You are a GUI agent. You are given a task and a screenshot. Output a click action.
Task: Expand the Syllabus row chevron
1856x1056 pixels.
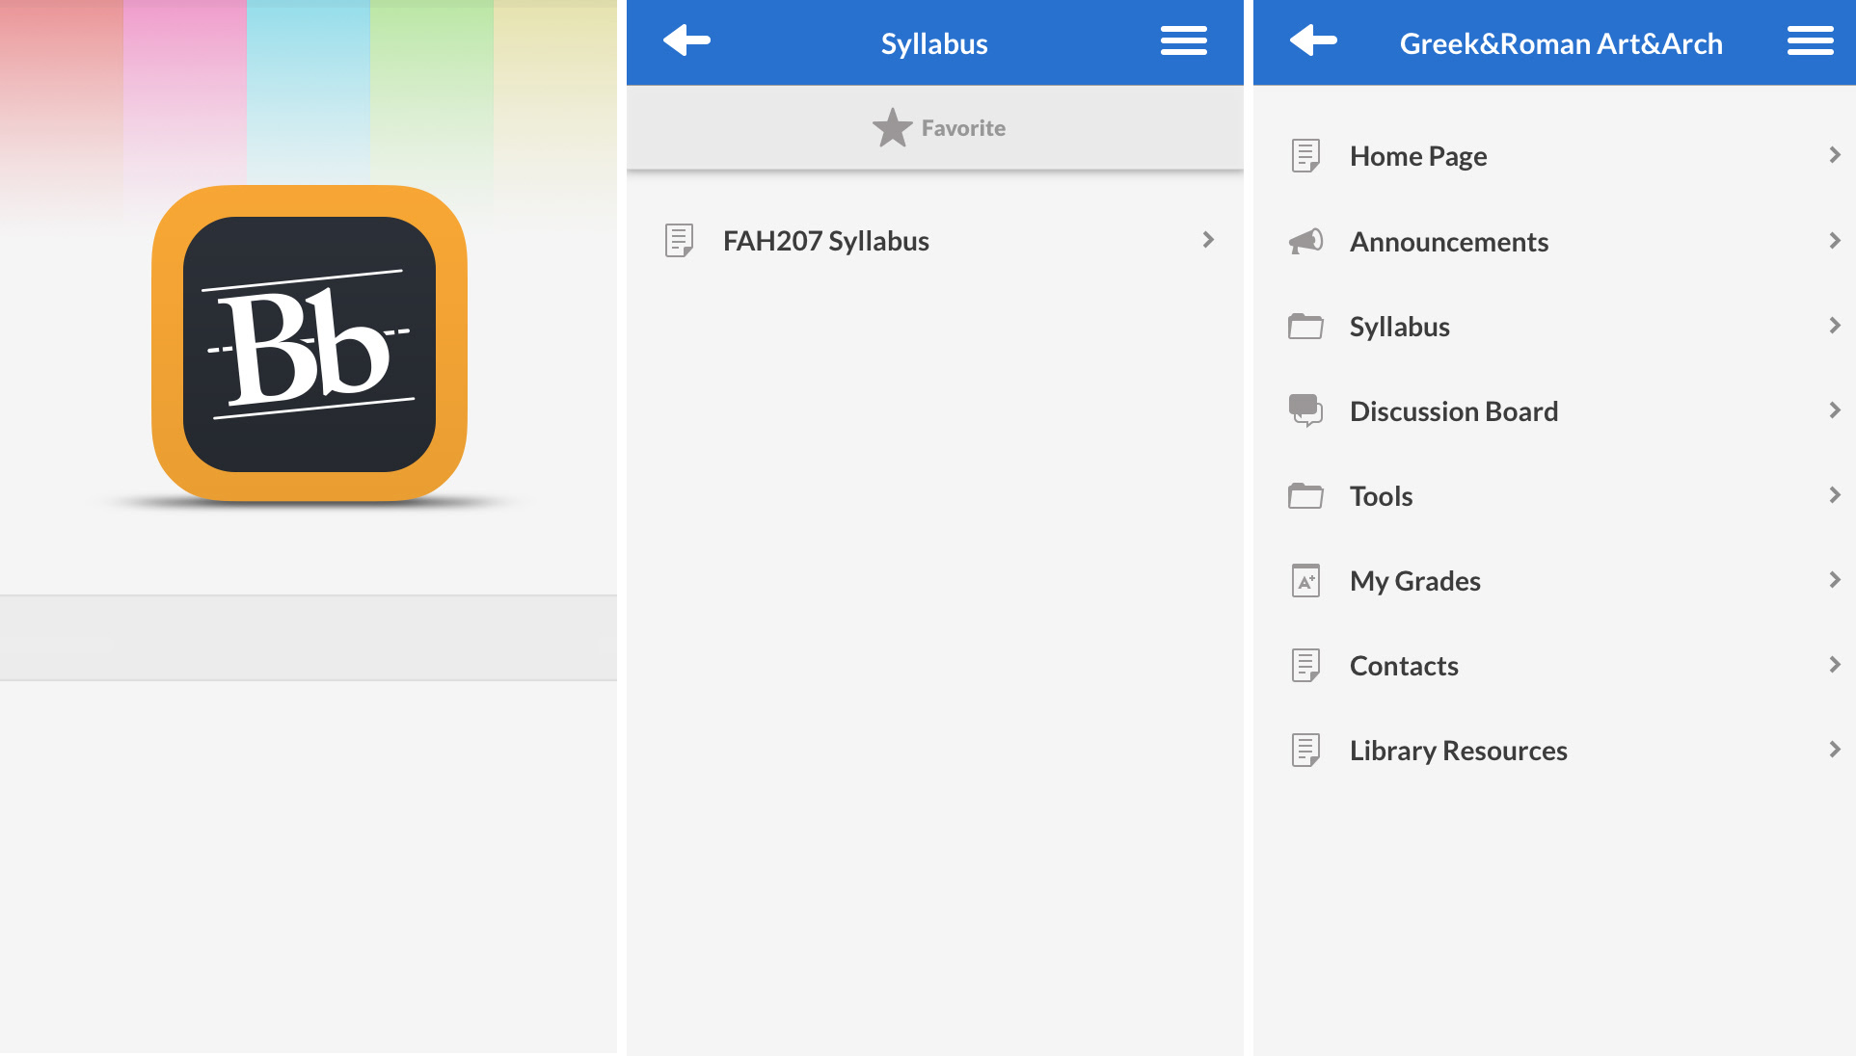(1834, 326)
